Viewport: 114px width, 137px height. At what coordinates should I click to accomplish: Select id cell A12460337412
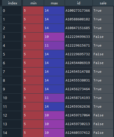coord(78,133)
